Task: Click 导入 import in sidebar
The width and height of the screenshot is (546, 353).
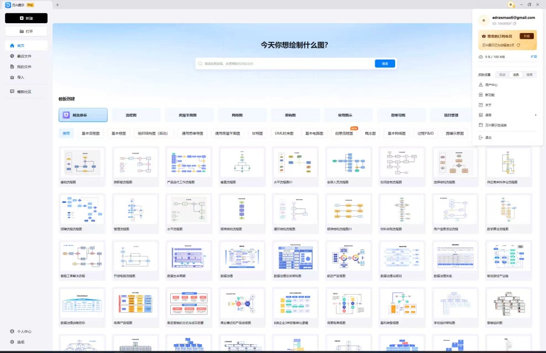Action: pos(26,77)
